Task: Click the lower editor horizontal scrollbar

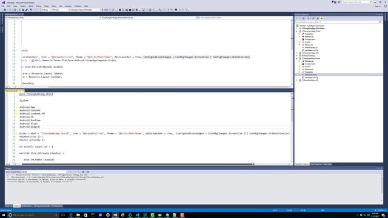Action: [x=138, y=163]
